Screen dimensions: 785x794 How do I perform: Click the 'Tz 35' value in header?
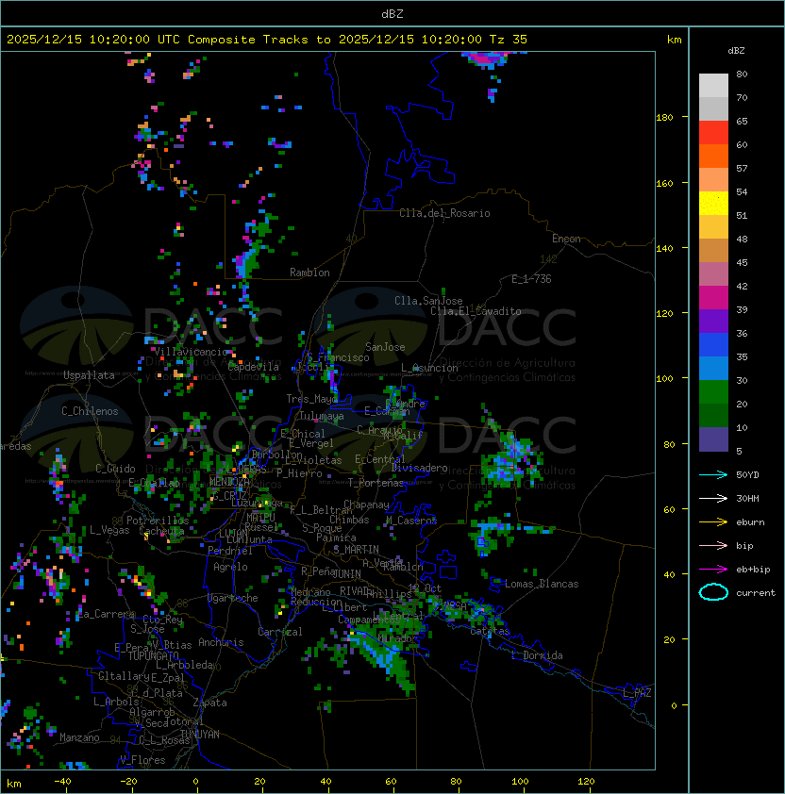(x=509, y=39)
